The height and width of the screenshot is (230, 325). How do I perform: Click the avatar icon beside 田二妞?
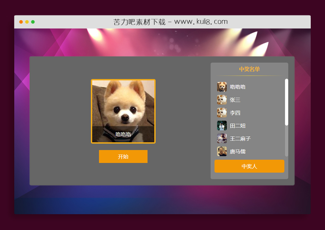pos(222,126)
